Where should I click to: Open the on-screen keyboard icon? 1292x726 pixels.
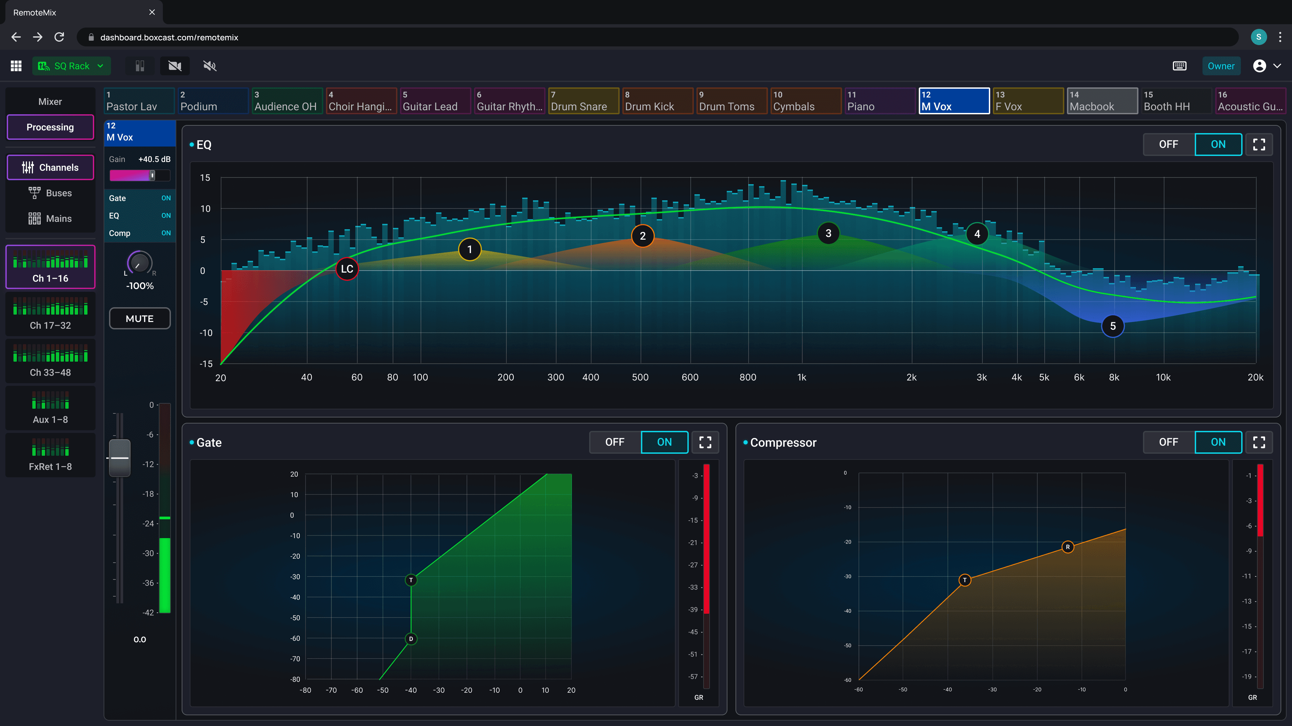coord(1179,66)
